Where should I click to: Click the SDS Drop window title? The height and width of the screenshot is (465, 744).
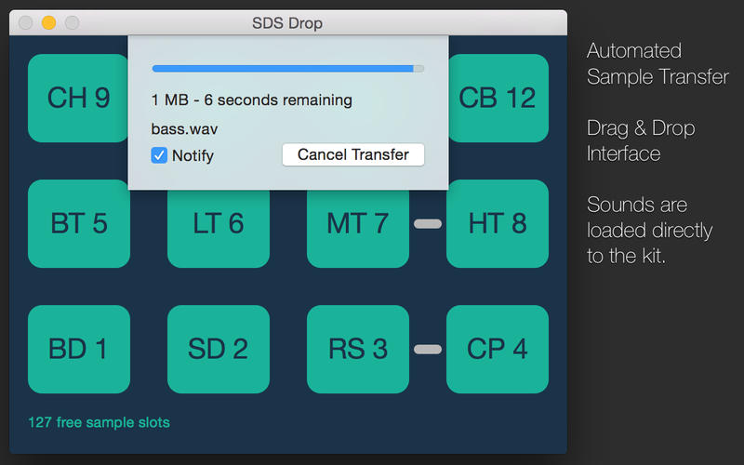click(x=287, y=22)
